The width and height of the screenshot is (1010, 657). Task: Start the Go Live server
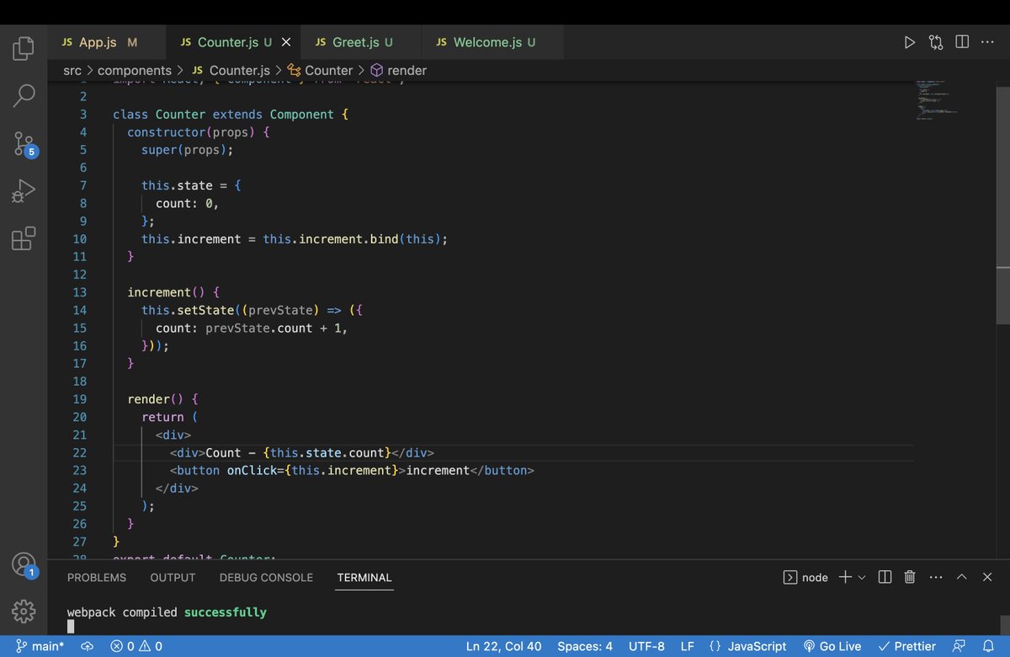click(832, 646)
